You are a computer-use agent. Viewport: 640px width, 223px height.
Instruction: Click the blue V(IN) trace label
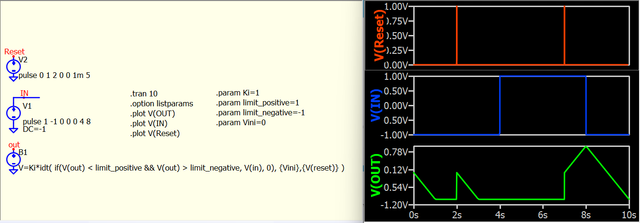[379, 105]
